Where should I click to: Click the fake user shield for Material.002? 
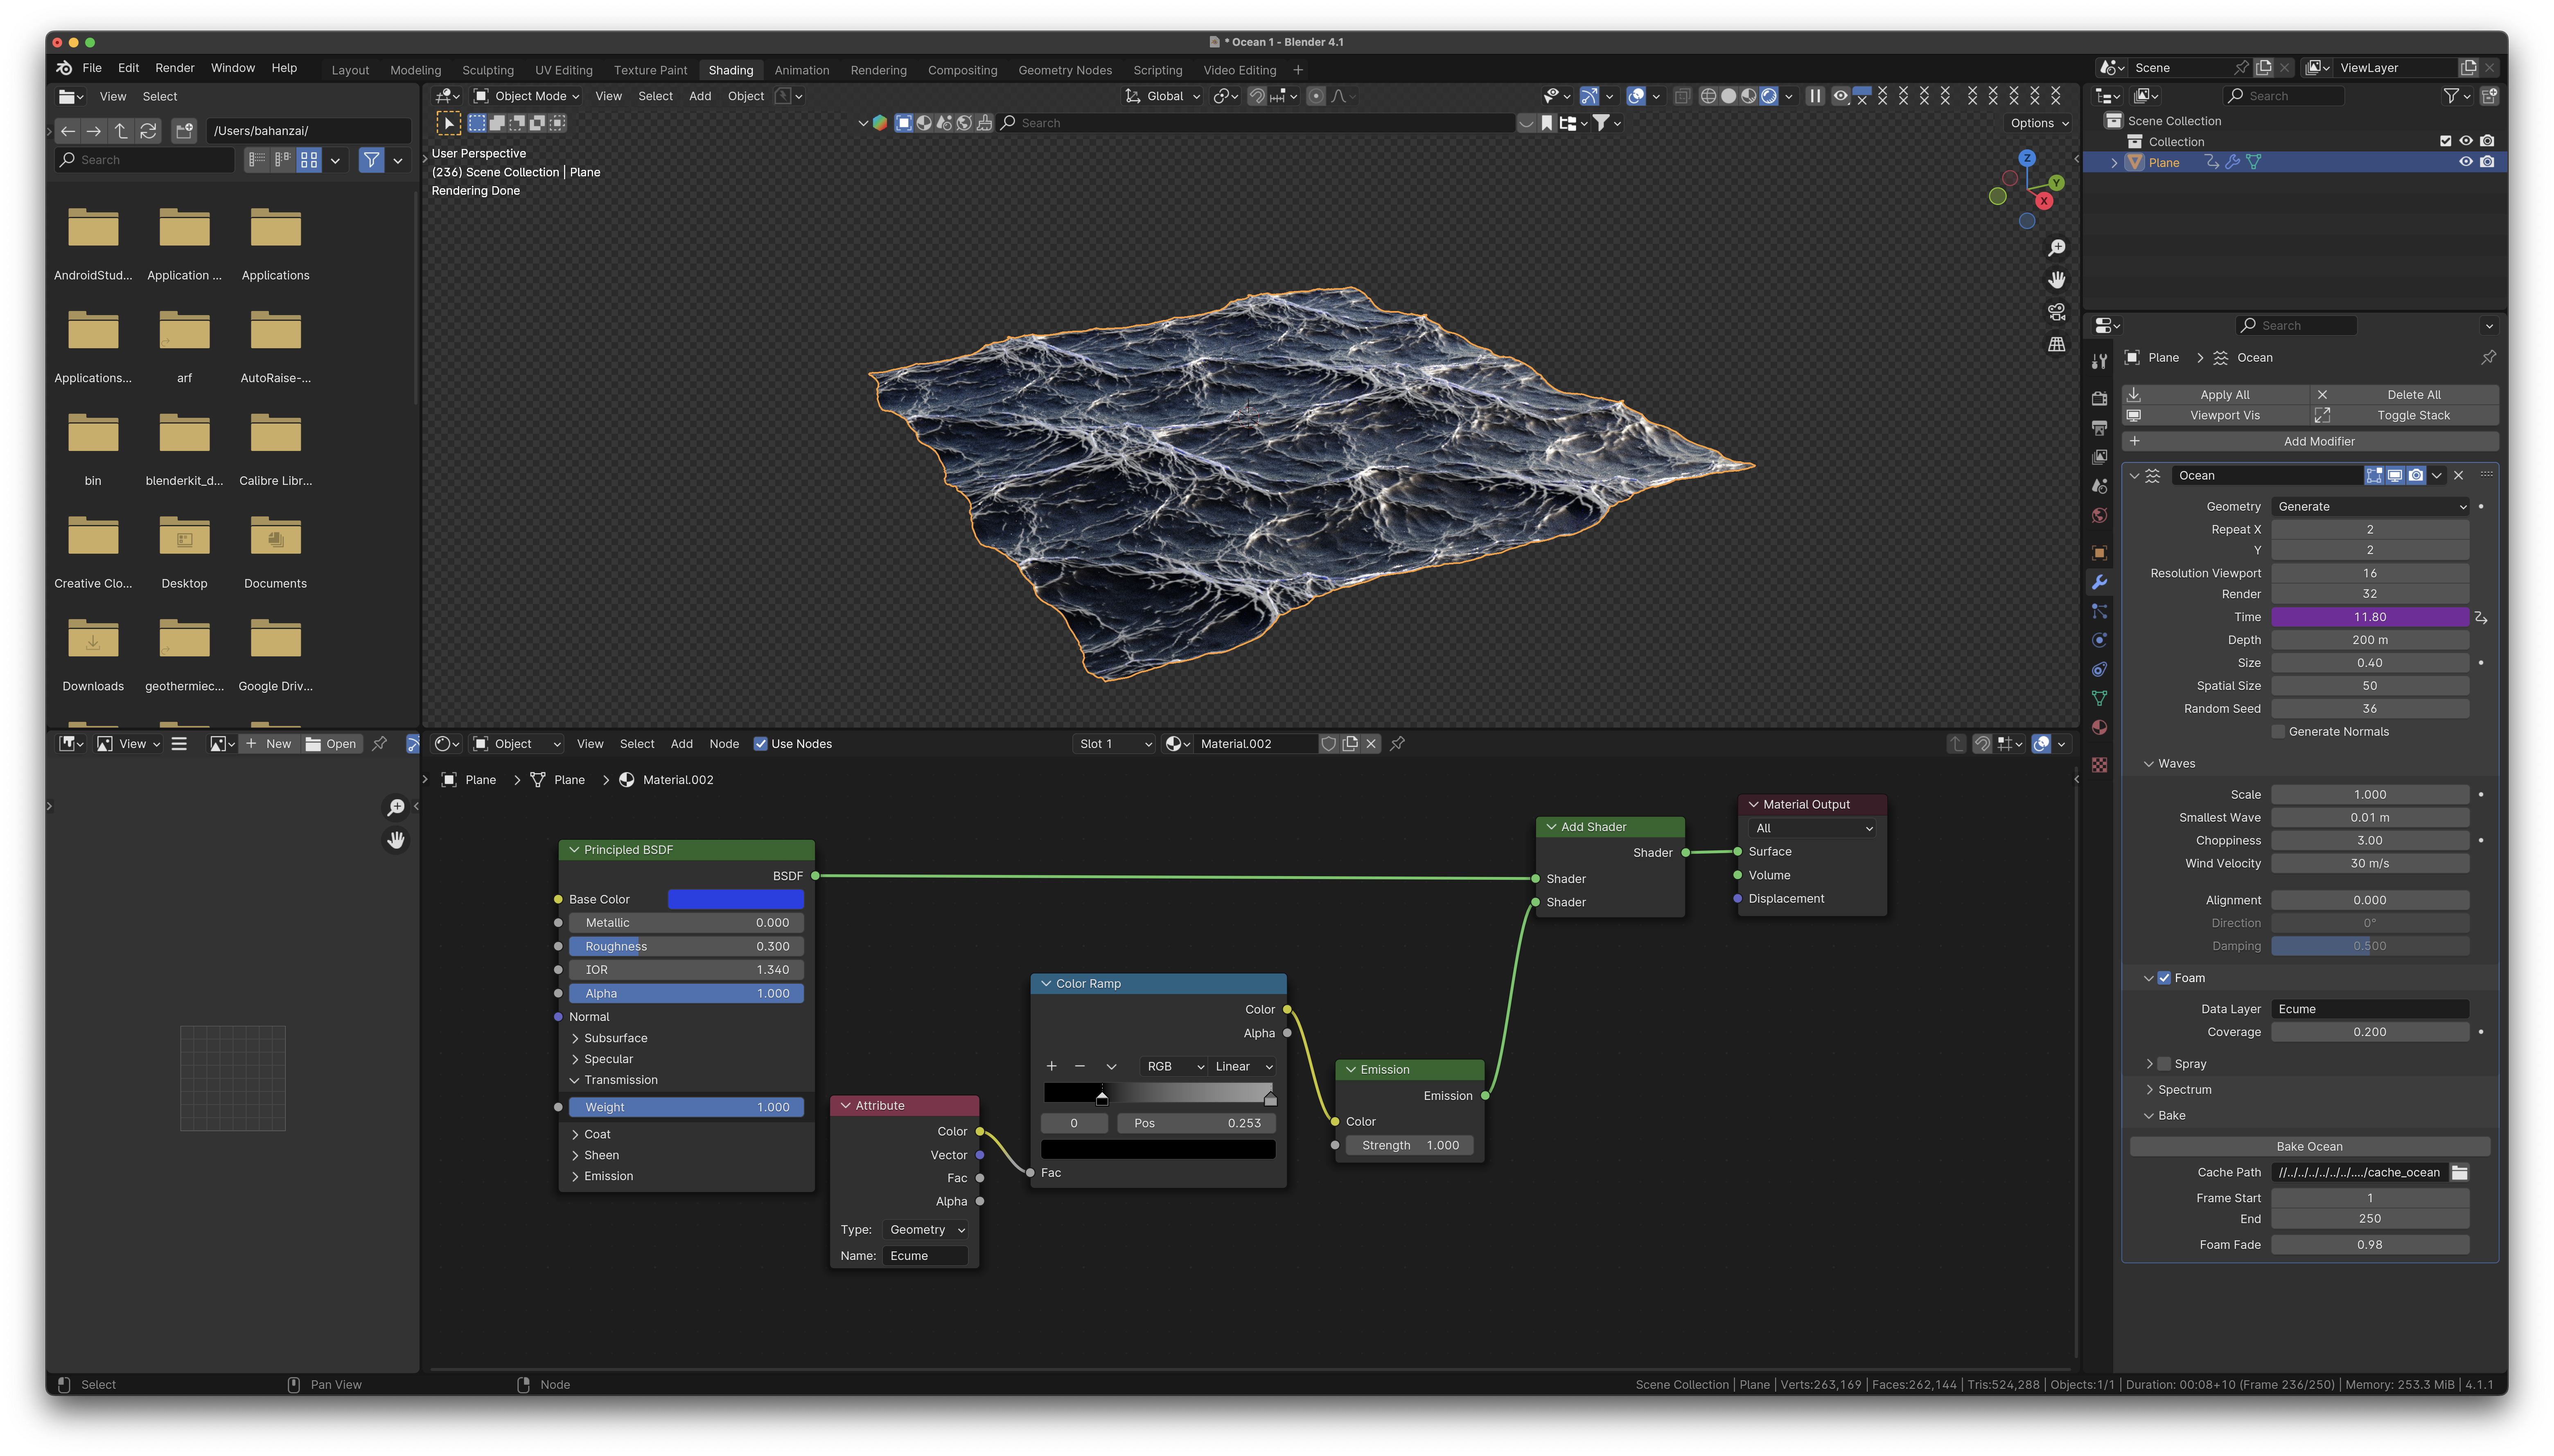(x=1328, y=744)
